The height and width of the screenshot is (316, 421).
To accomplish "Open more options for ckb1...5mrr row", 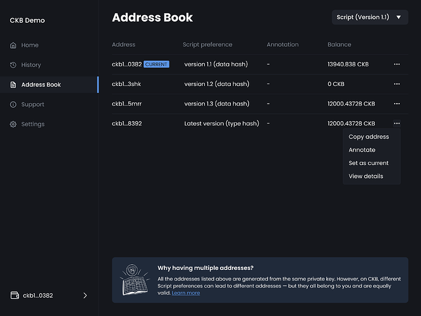I will (396, 104).
